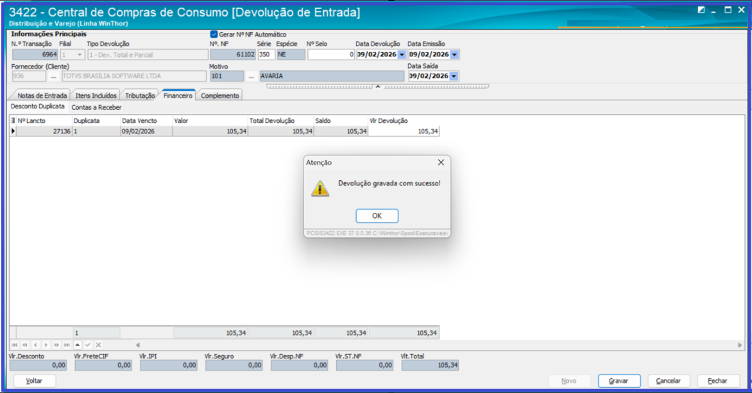Click the Data Vencto column header
This screenshot has width=752, height=393.
(x=146, y=121)
